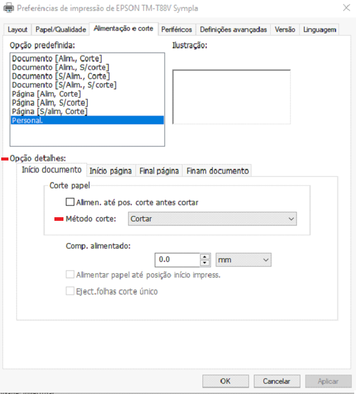
Task: Switch to the Layout tab
Action: click(18, 30)
